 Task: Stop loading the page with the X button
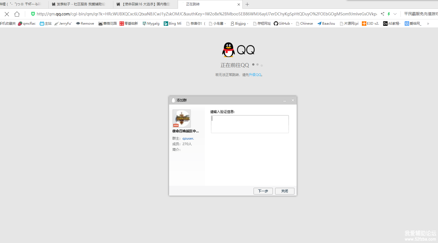(7, 14)
